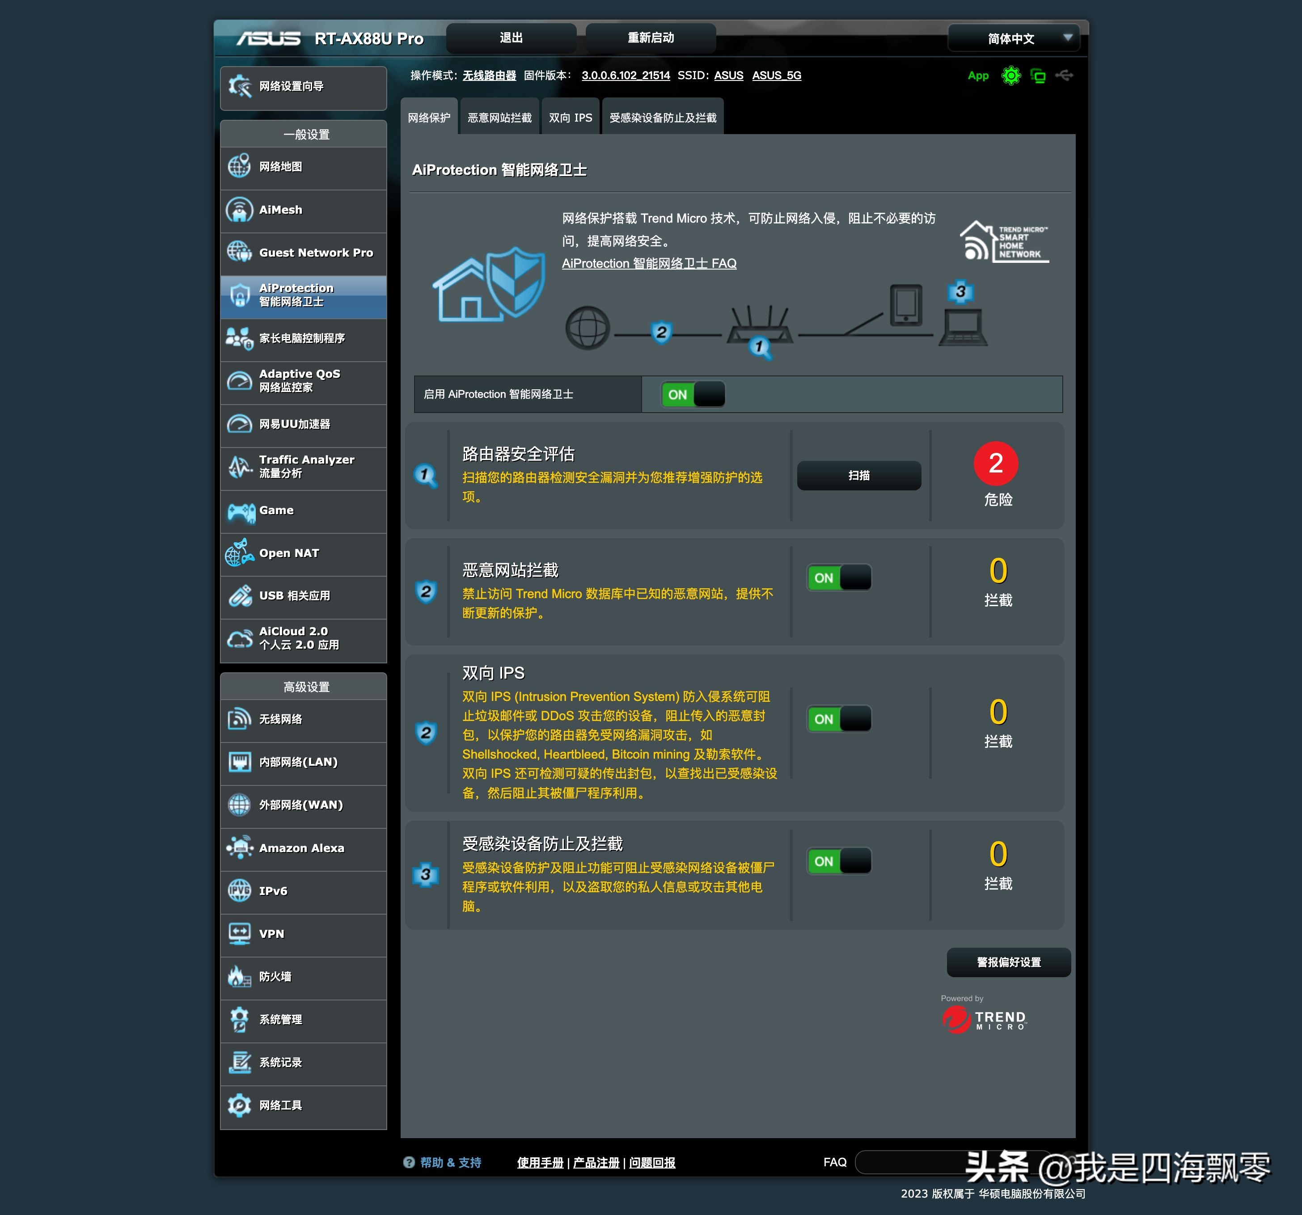Image resolution: width=1302 pixels, height=1215 pixels.
Task: Open AiMesh icon in sidebar
Action: (239, 210)
